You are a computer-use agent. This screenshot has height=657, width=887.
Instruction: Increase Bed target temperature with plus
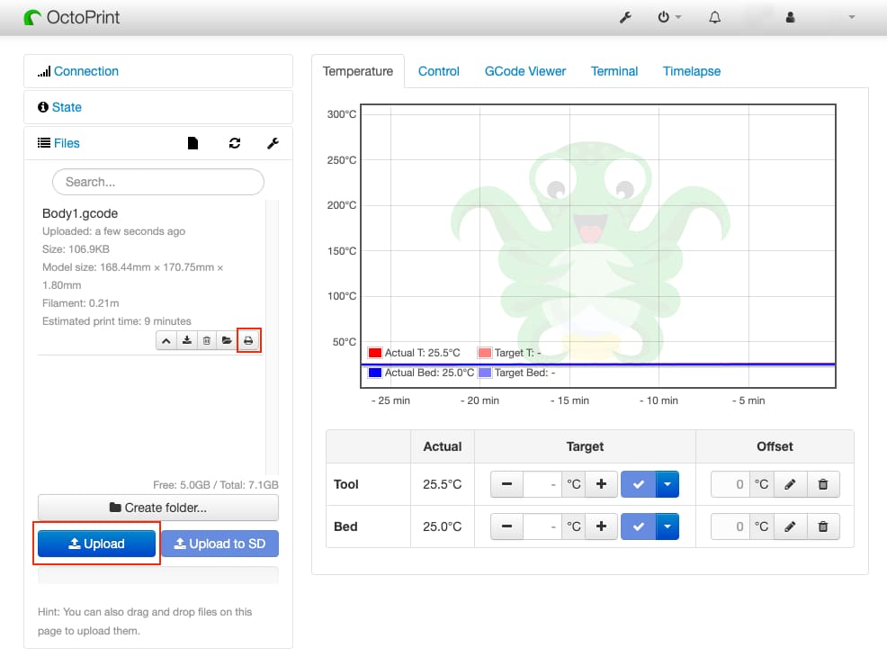point(601,526)
